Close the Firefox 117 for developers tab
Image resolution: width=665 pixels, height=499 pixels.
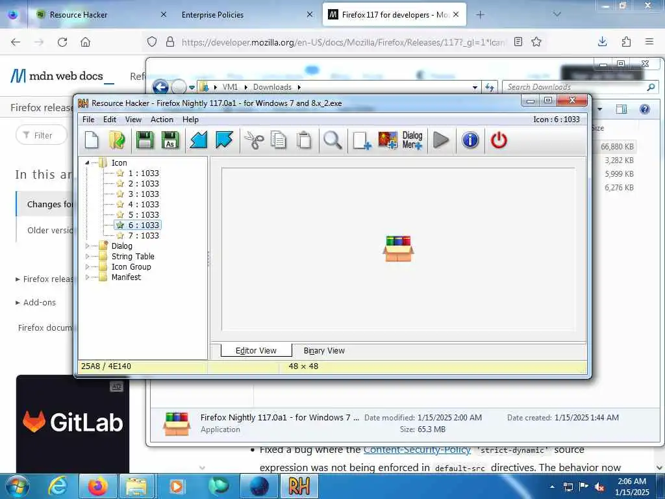click(x=456, y=14)
